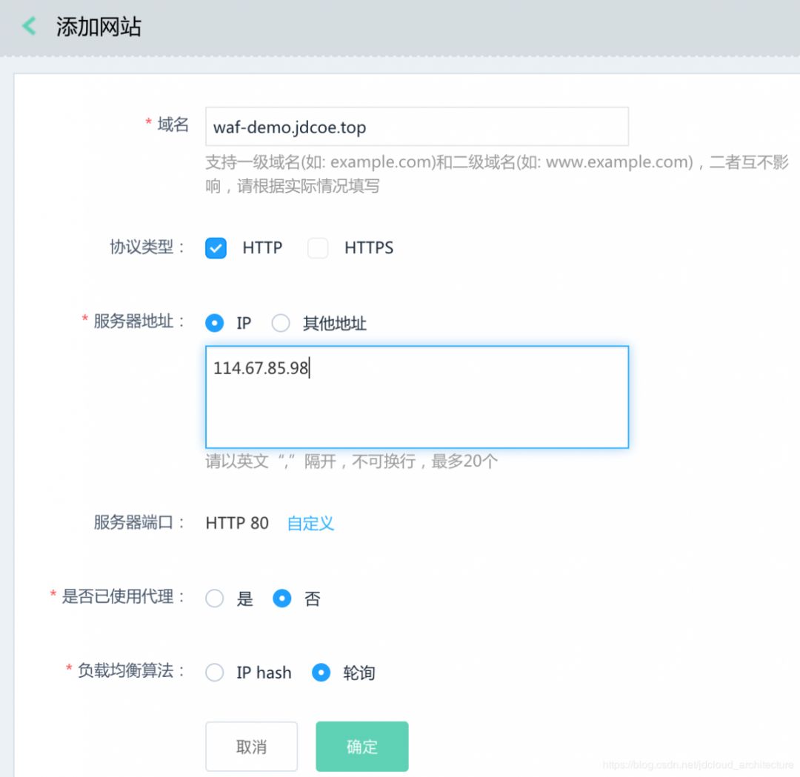
Task: Click the 确定 confirm button
Action: point(361,746)
